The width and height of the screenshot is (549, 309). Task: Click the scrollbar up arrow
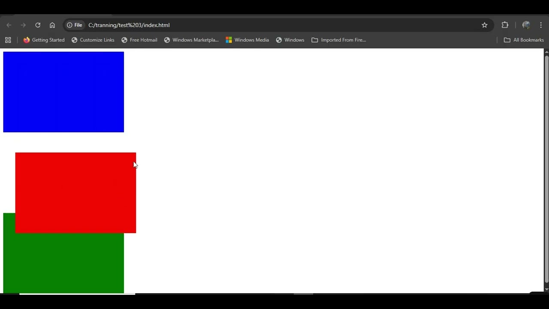pos(546,51)
